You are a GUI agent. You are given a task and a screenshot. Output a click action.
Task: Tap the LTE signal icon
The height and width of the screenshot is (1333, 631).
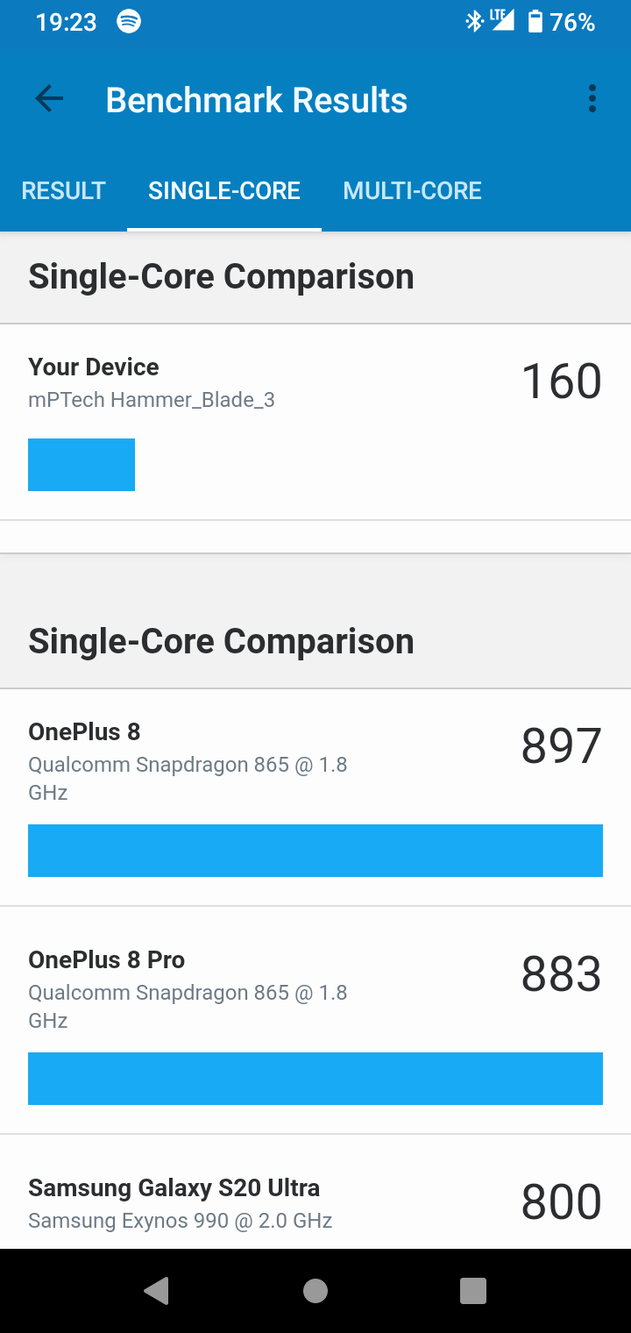coord(502,21)
